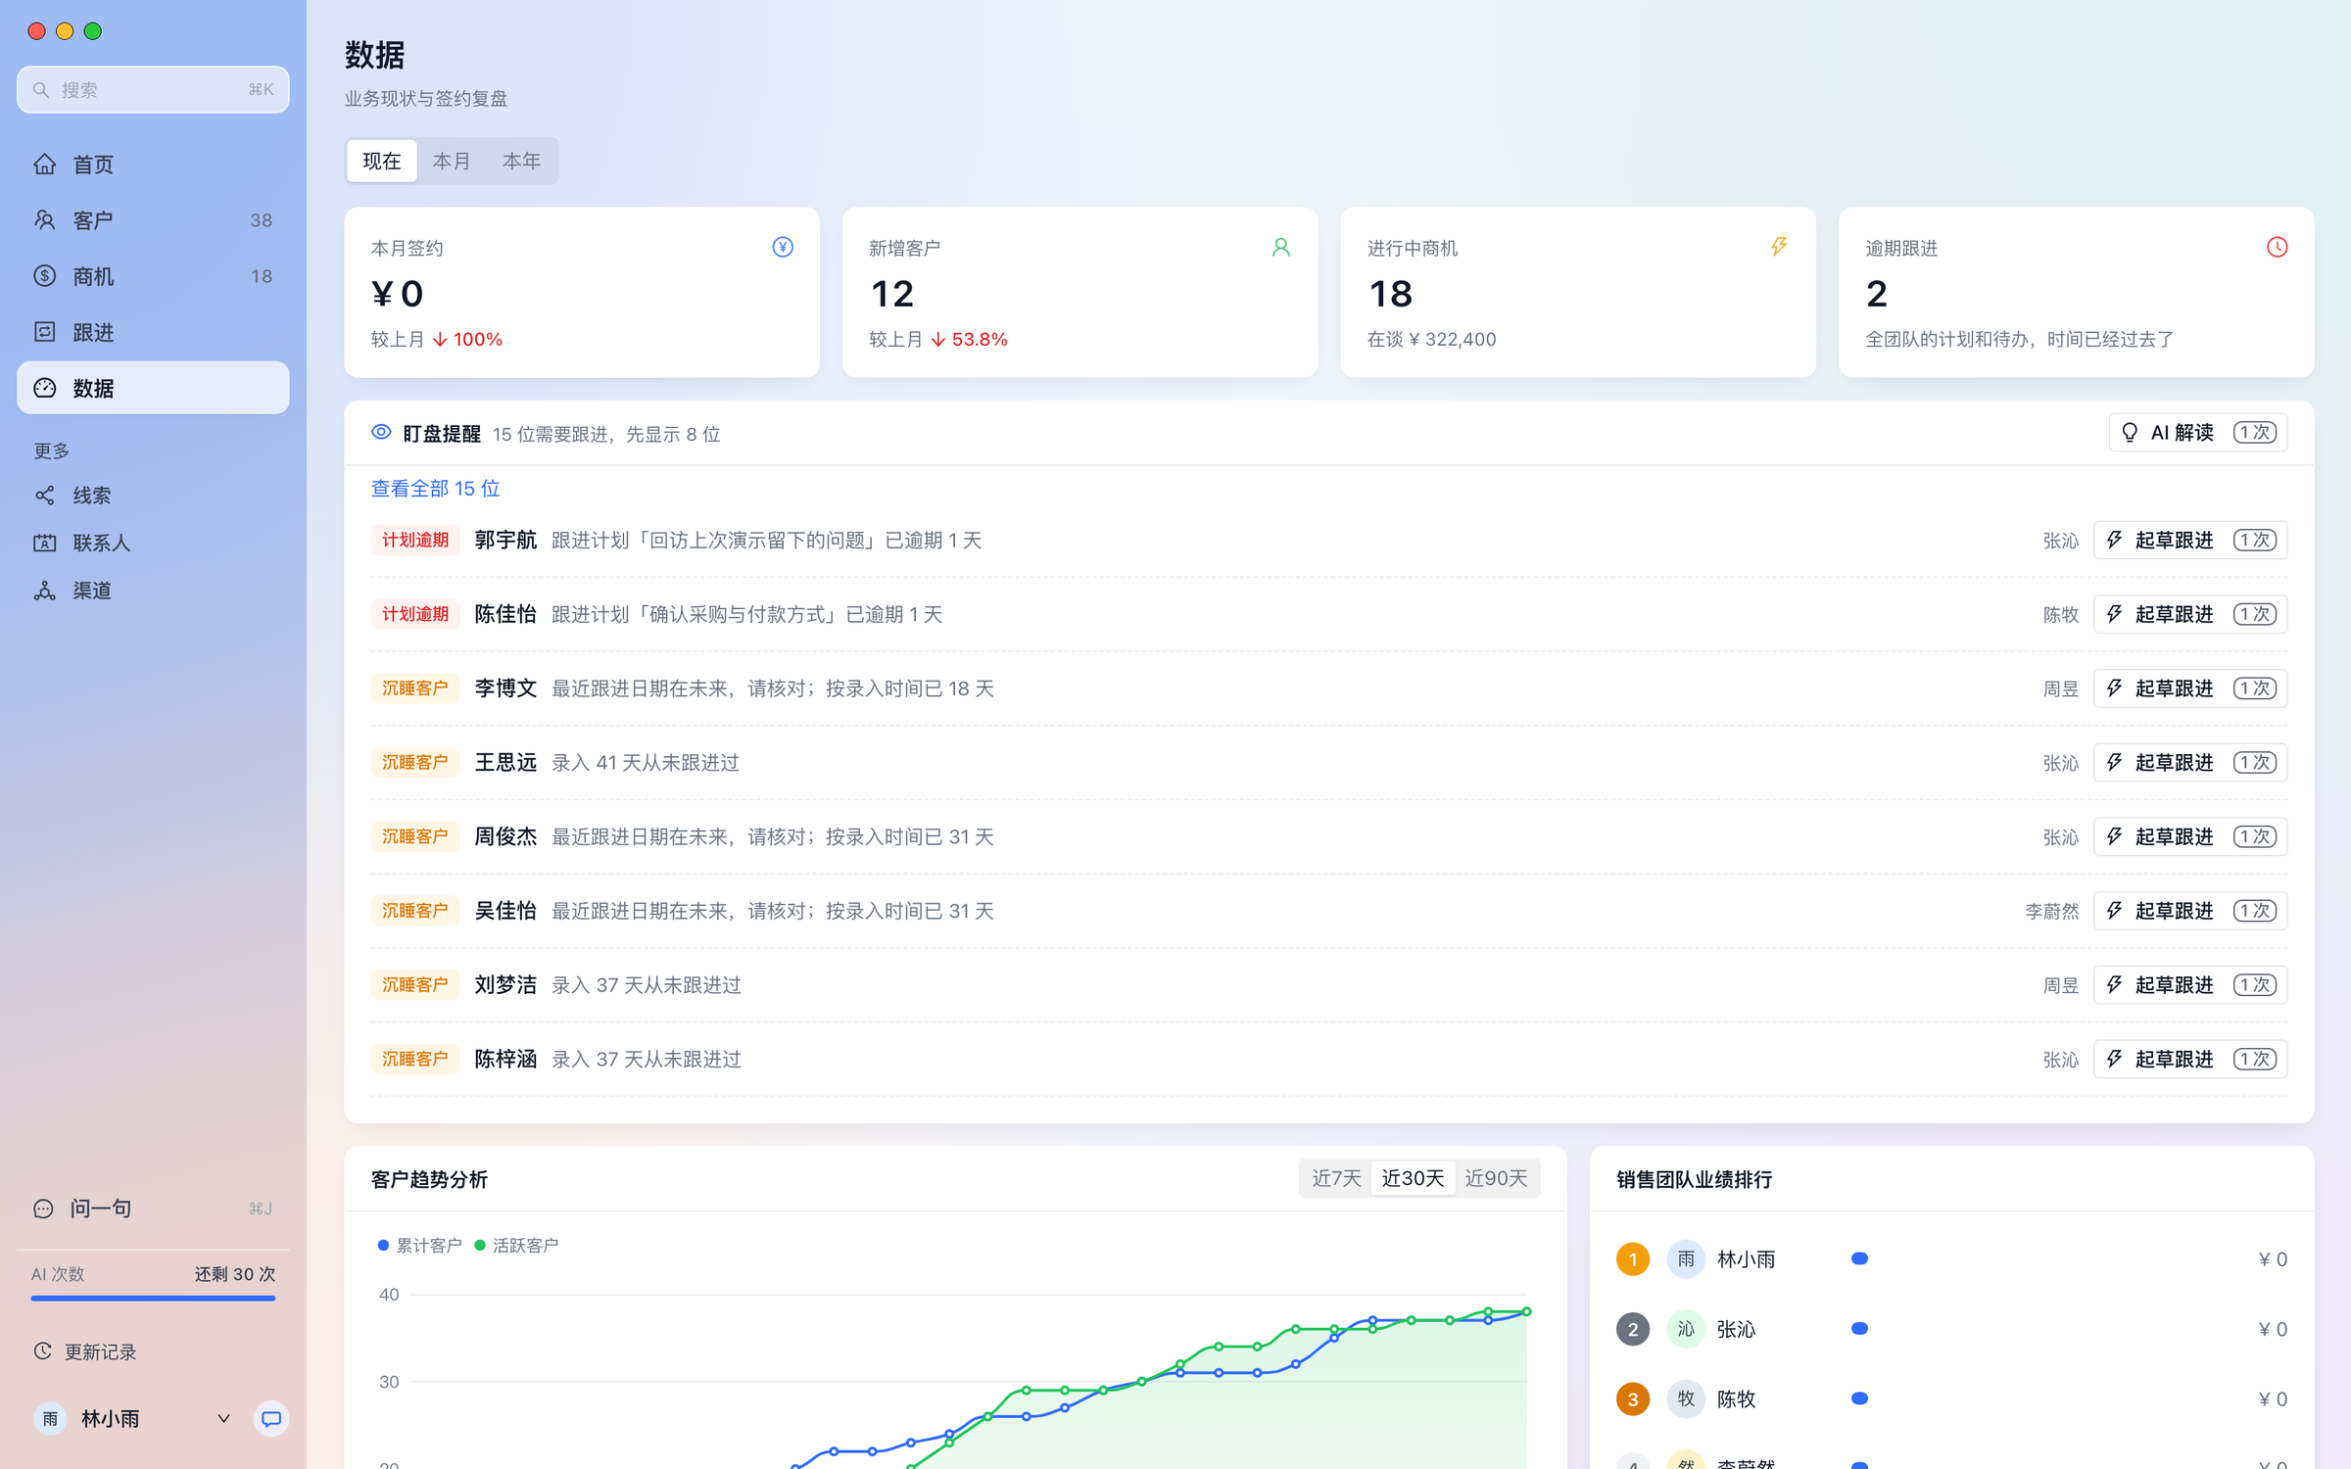Viewport: 2351px width, 1469px height.
Task: Click owner name 李蔚然 in reminders
Action: [2051, 912]
